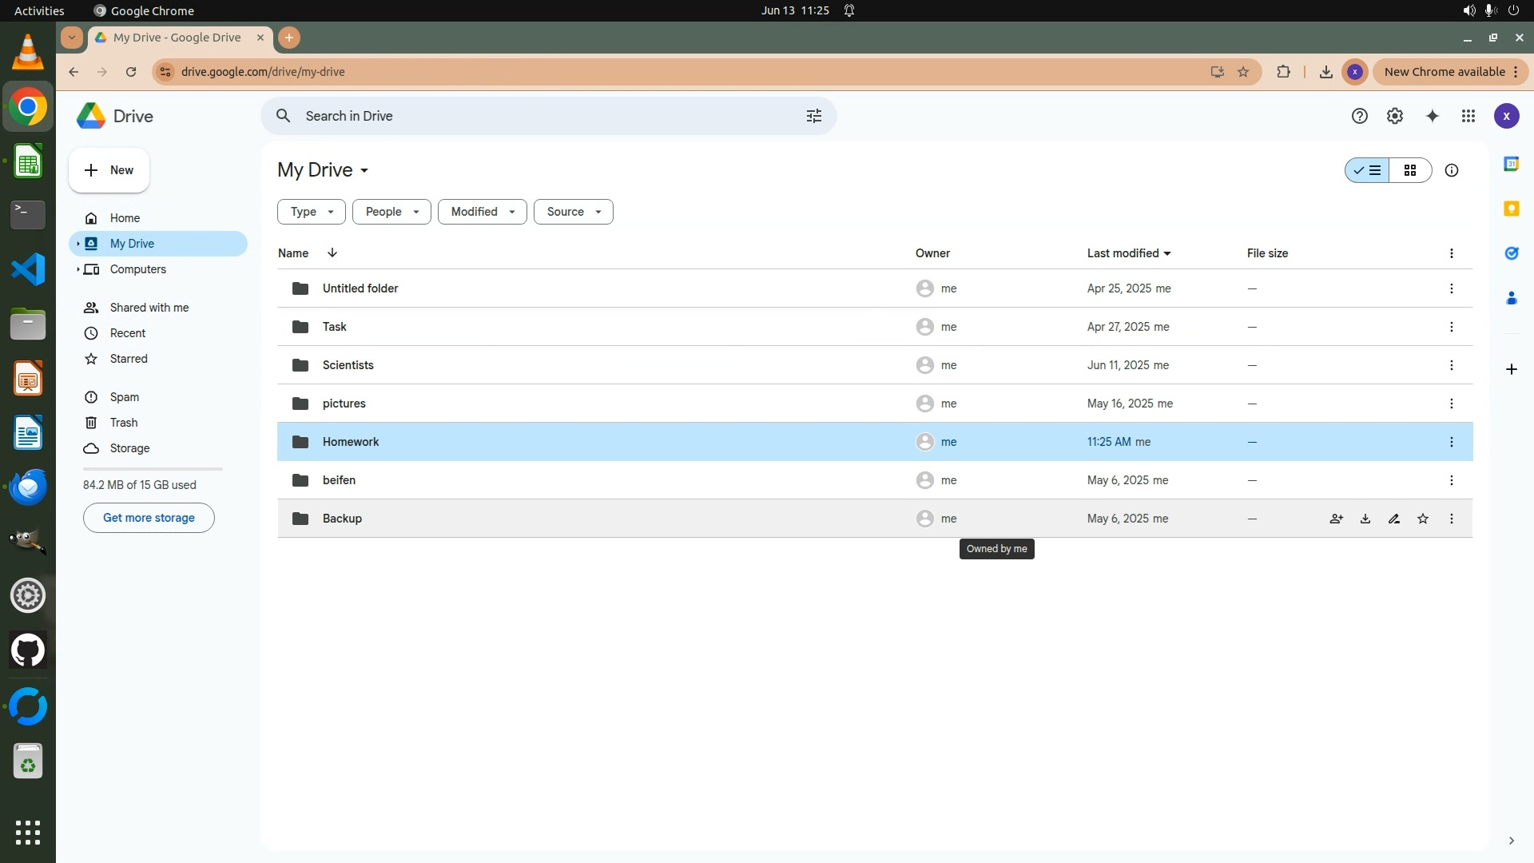Show the view details info panel

click(1452, 170)
